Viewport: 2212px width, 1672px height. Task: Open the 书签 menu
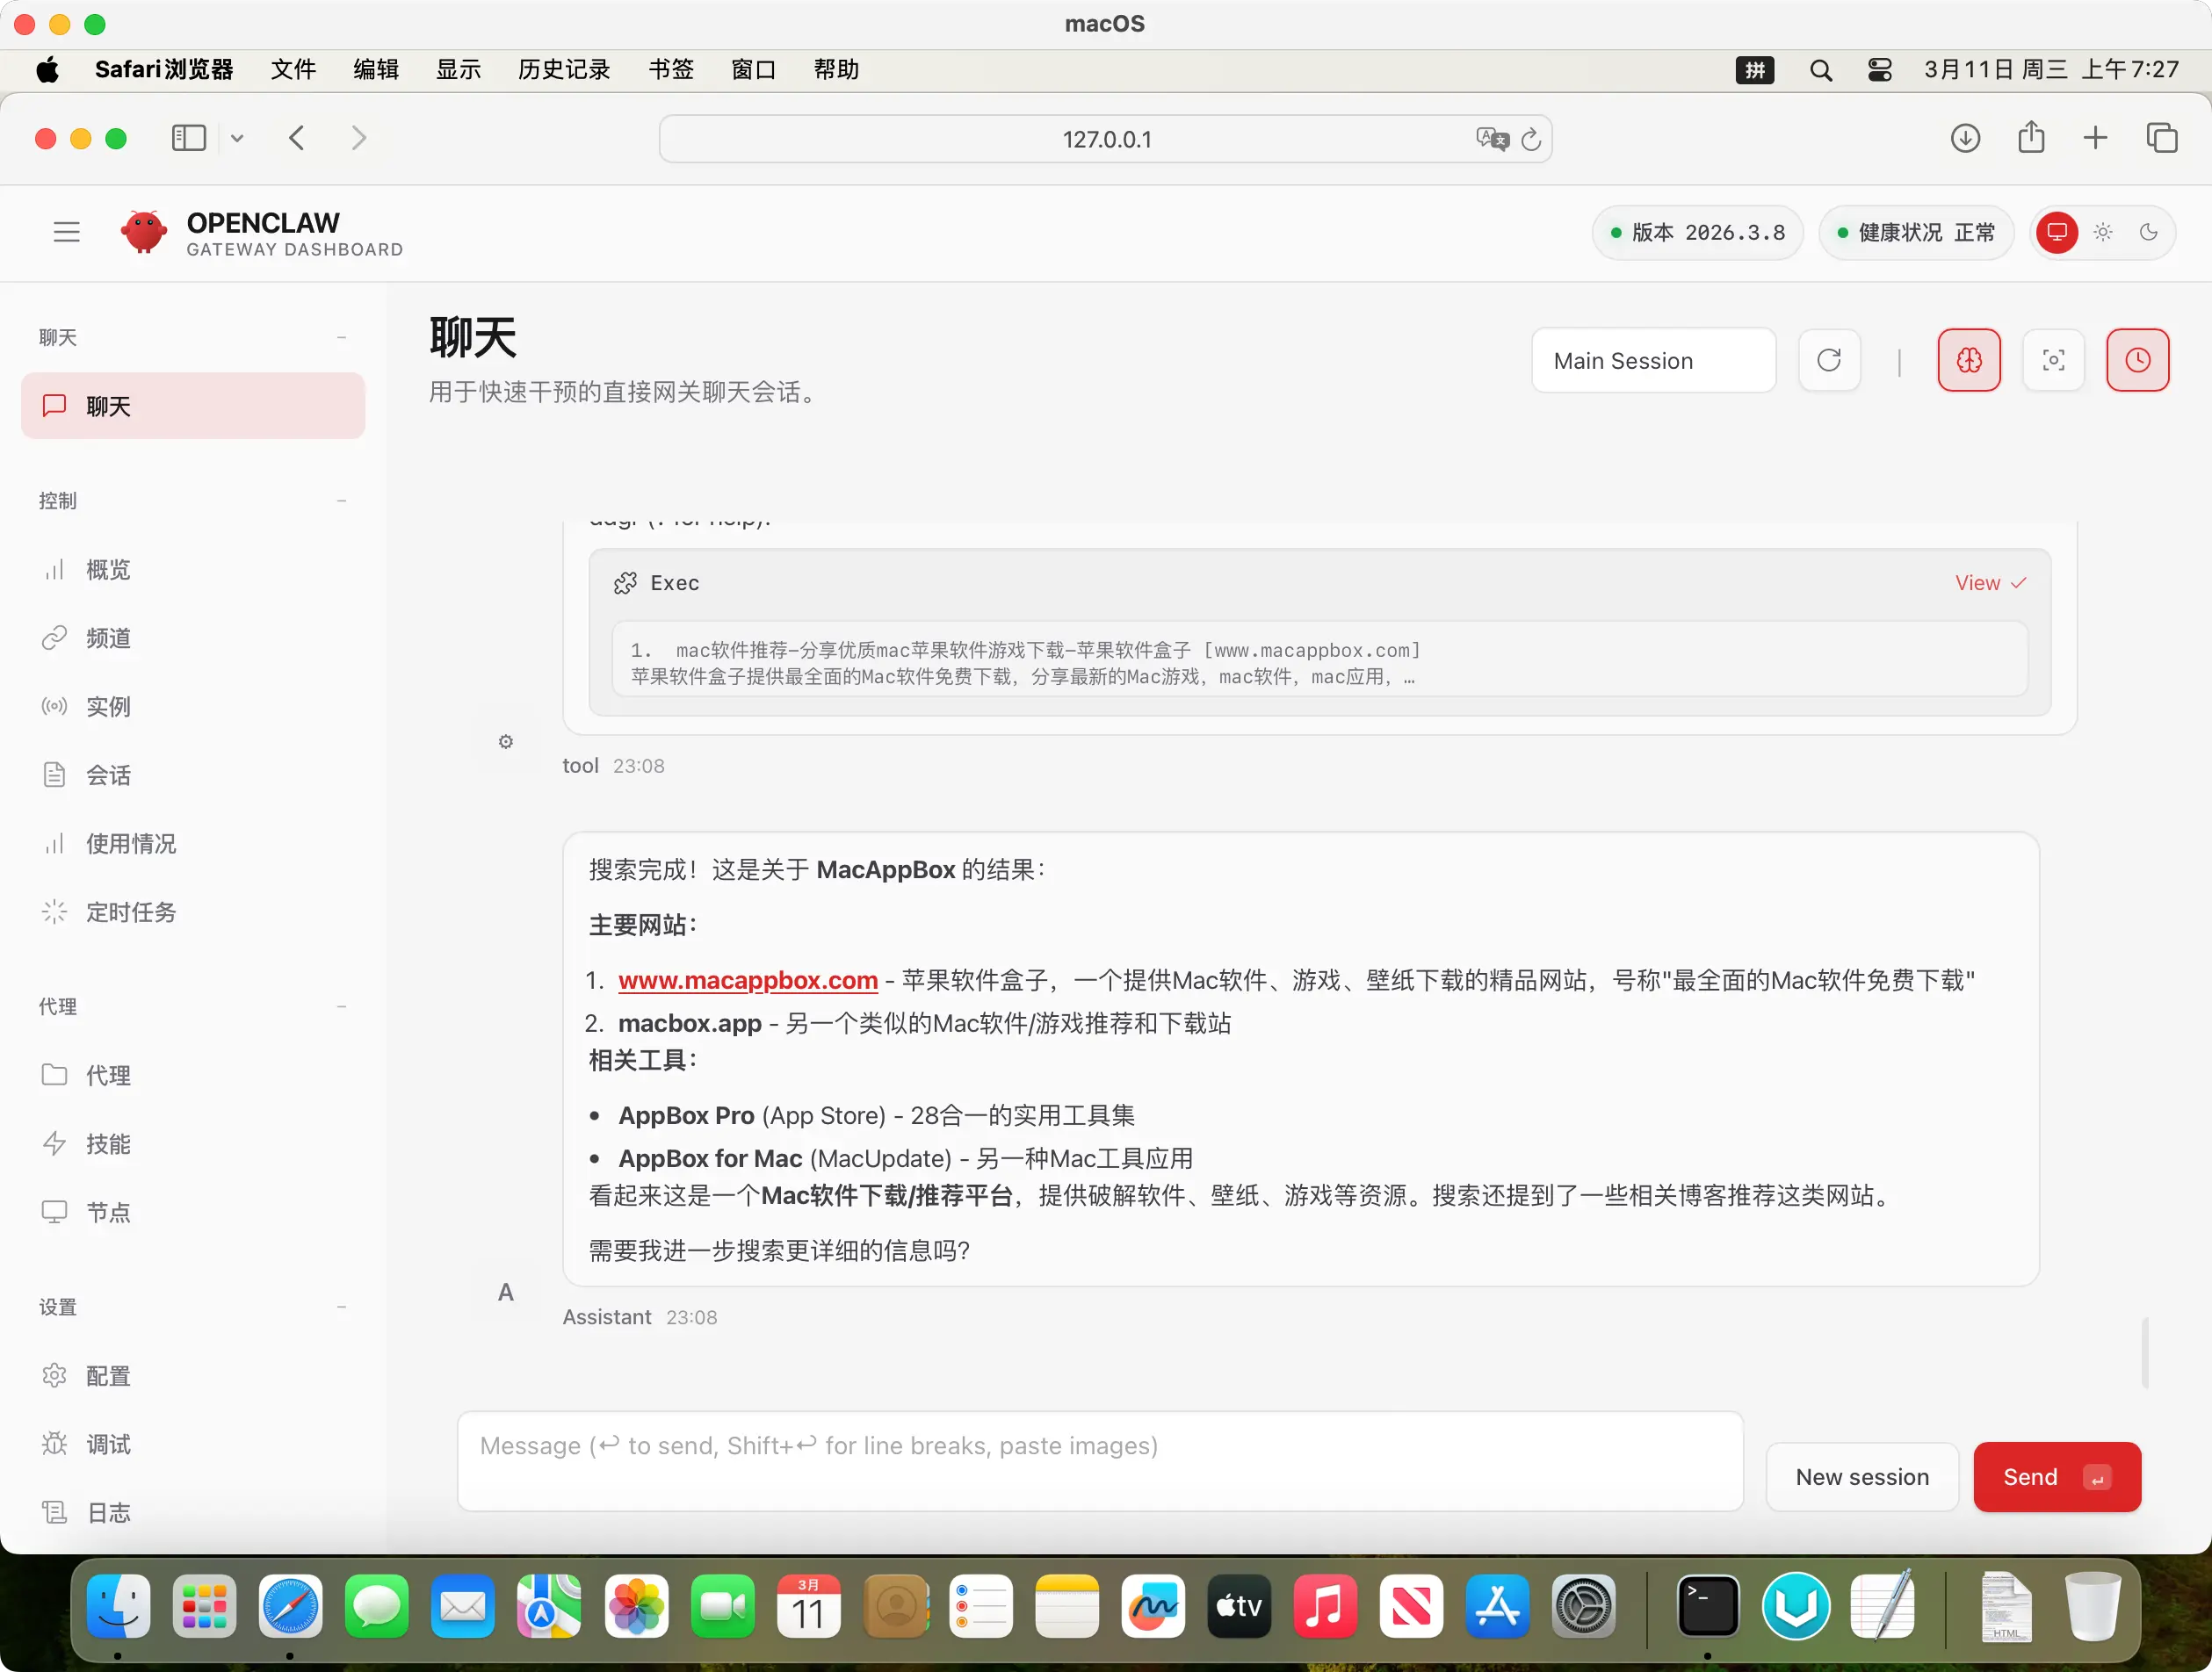click(671, 69)
